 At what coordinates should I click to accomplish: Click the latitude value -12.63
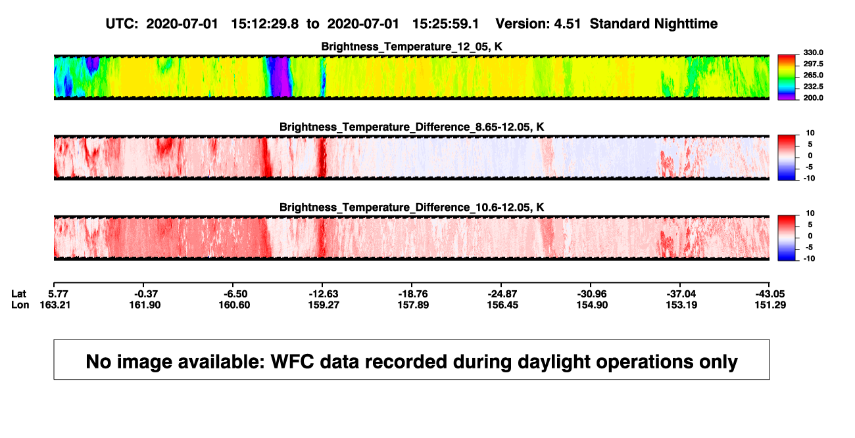(x=323, y=294)
